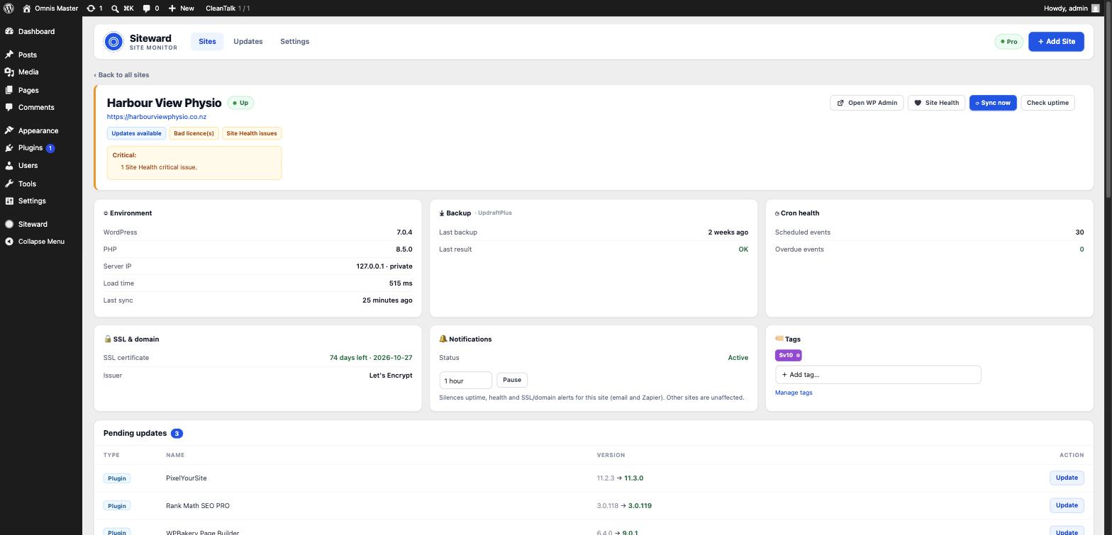Click the Siteward circular logo icon

pyautogui.click(x=113, y=42)
